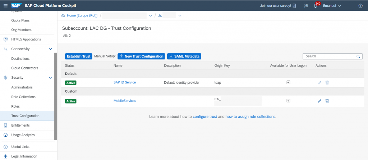Click the HTML5 Applications icon in sidebar

click(6, 39)
